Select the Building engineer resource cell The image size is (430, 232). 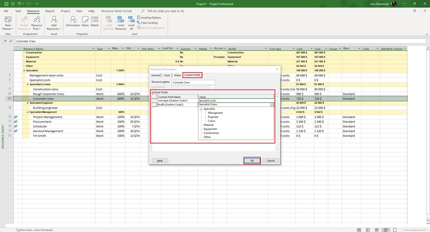tap(45, 108)
